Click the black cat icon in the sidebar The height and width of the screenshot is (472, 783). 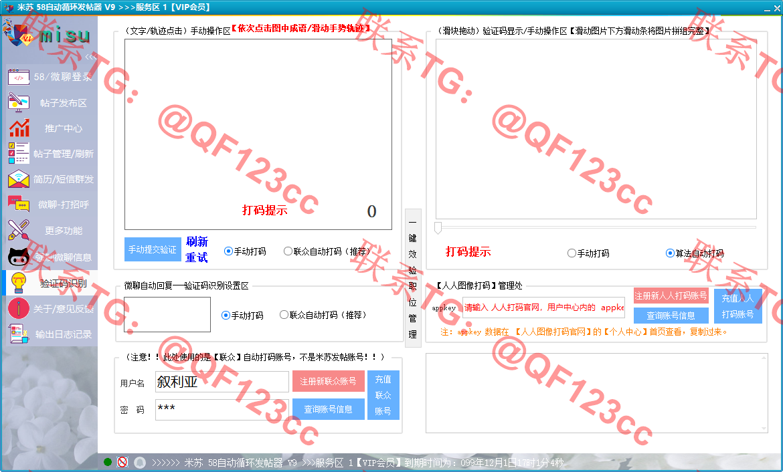19,257
